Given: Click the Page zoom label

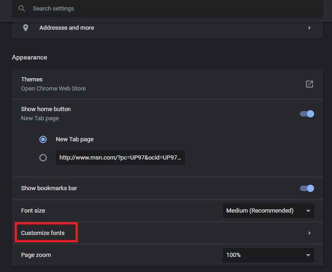Looking at the screenshot, I should coord(36,255).
